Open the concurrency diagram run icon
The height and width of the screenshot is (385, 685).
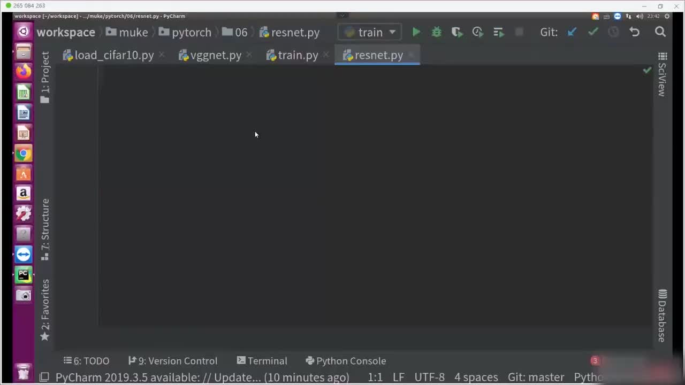point(499,32)
